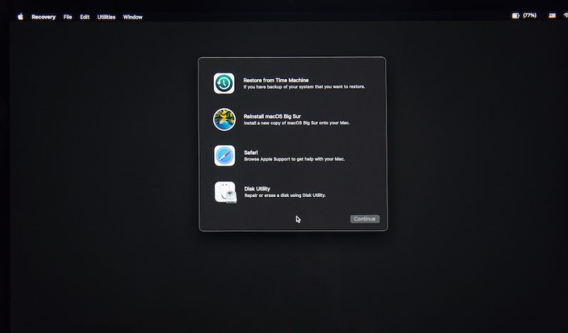Open the File menu
Screen dimensions: 568x333
pyautogui.click(x=68, y=17)
